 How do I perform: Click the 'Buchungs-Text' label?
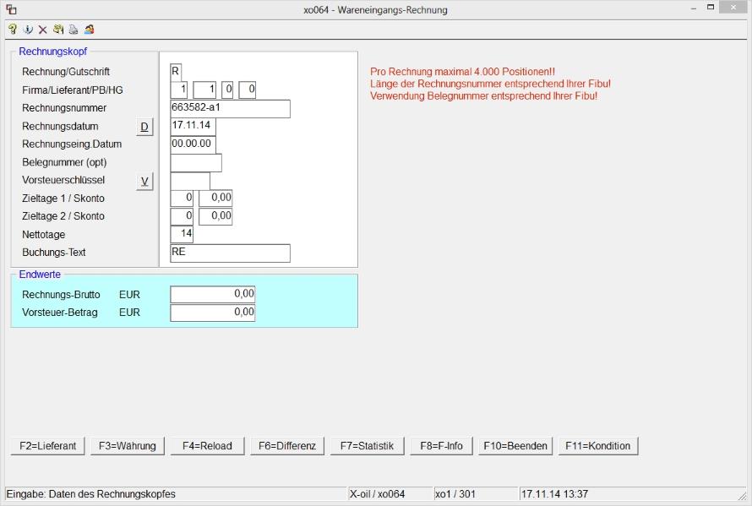point(54,253)
